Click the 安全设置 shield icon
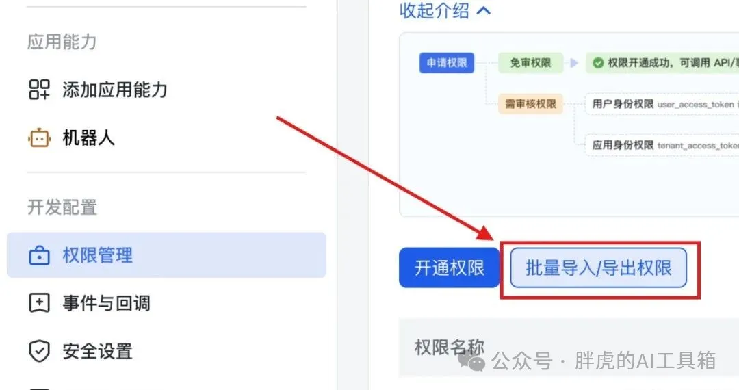 click(39, 351)
